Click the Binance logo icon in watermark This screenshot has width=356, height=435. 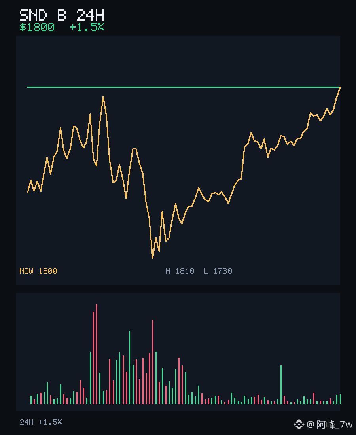299,424
